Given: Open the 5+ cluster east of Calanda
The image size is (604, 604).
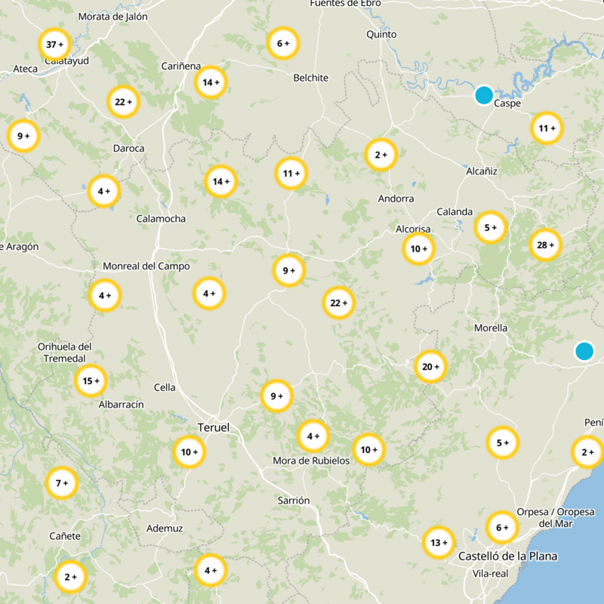Looking at the screenshot, I should pyautogui.click(x=491, y=227).
